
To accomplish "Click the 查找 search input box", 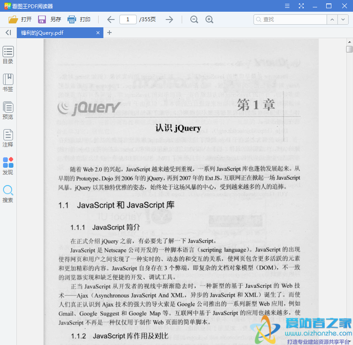I will [290, 20].
